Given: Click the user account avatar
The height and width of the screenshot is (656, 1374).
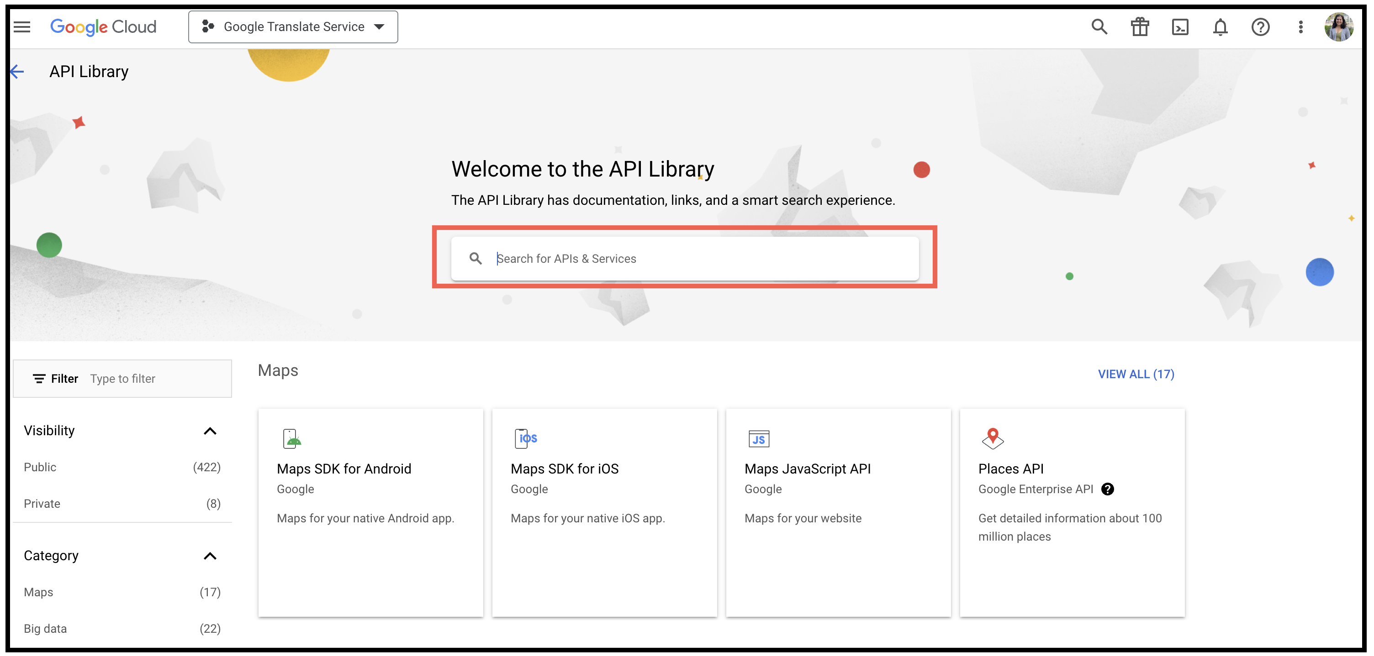Looking at the screenshot, I should 1339,26.
